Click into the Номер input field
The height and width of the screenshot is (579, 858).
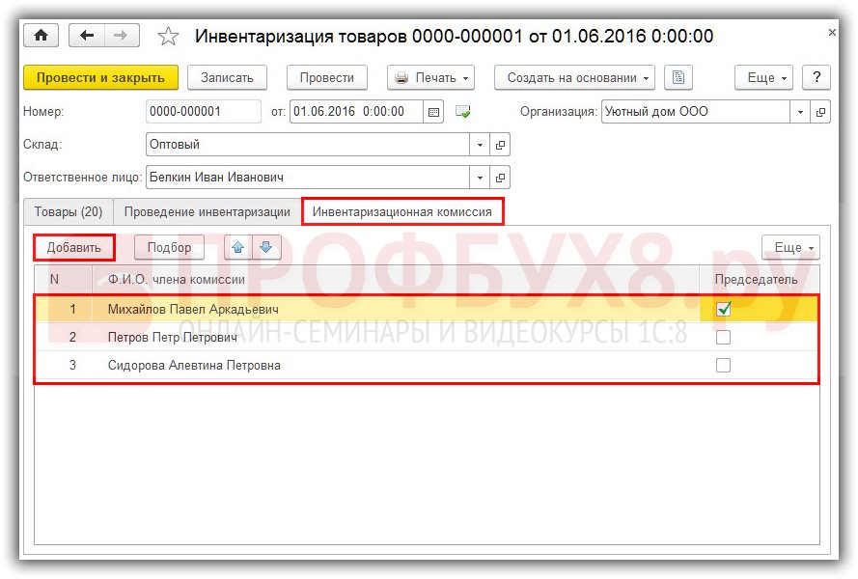pos(203,112)
